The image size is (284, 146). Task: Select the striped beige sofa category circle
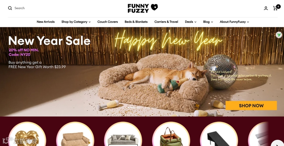75,134
